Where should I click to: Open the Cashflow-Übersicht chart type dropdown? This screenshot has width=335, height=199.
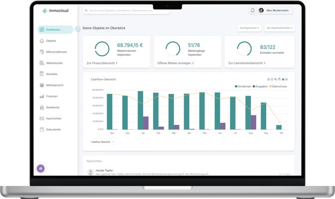pyautogui.click(x=102, y=142)
